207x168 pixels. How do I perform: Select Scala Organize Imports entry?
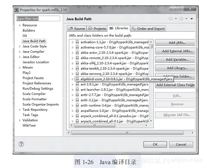(x=41, y=104)
